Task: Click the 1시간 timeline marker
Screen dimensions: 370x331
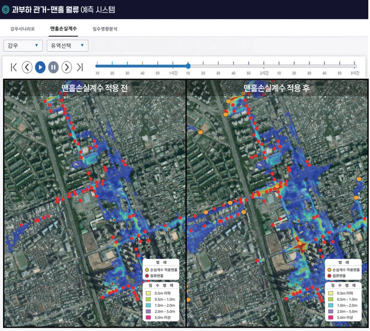Action: click(173, 73)
